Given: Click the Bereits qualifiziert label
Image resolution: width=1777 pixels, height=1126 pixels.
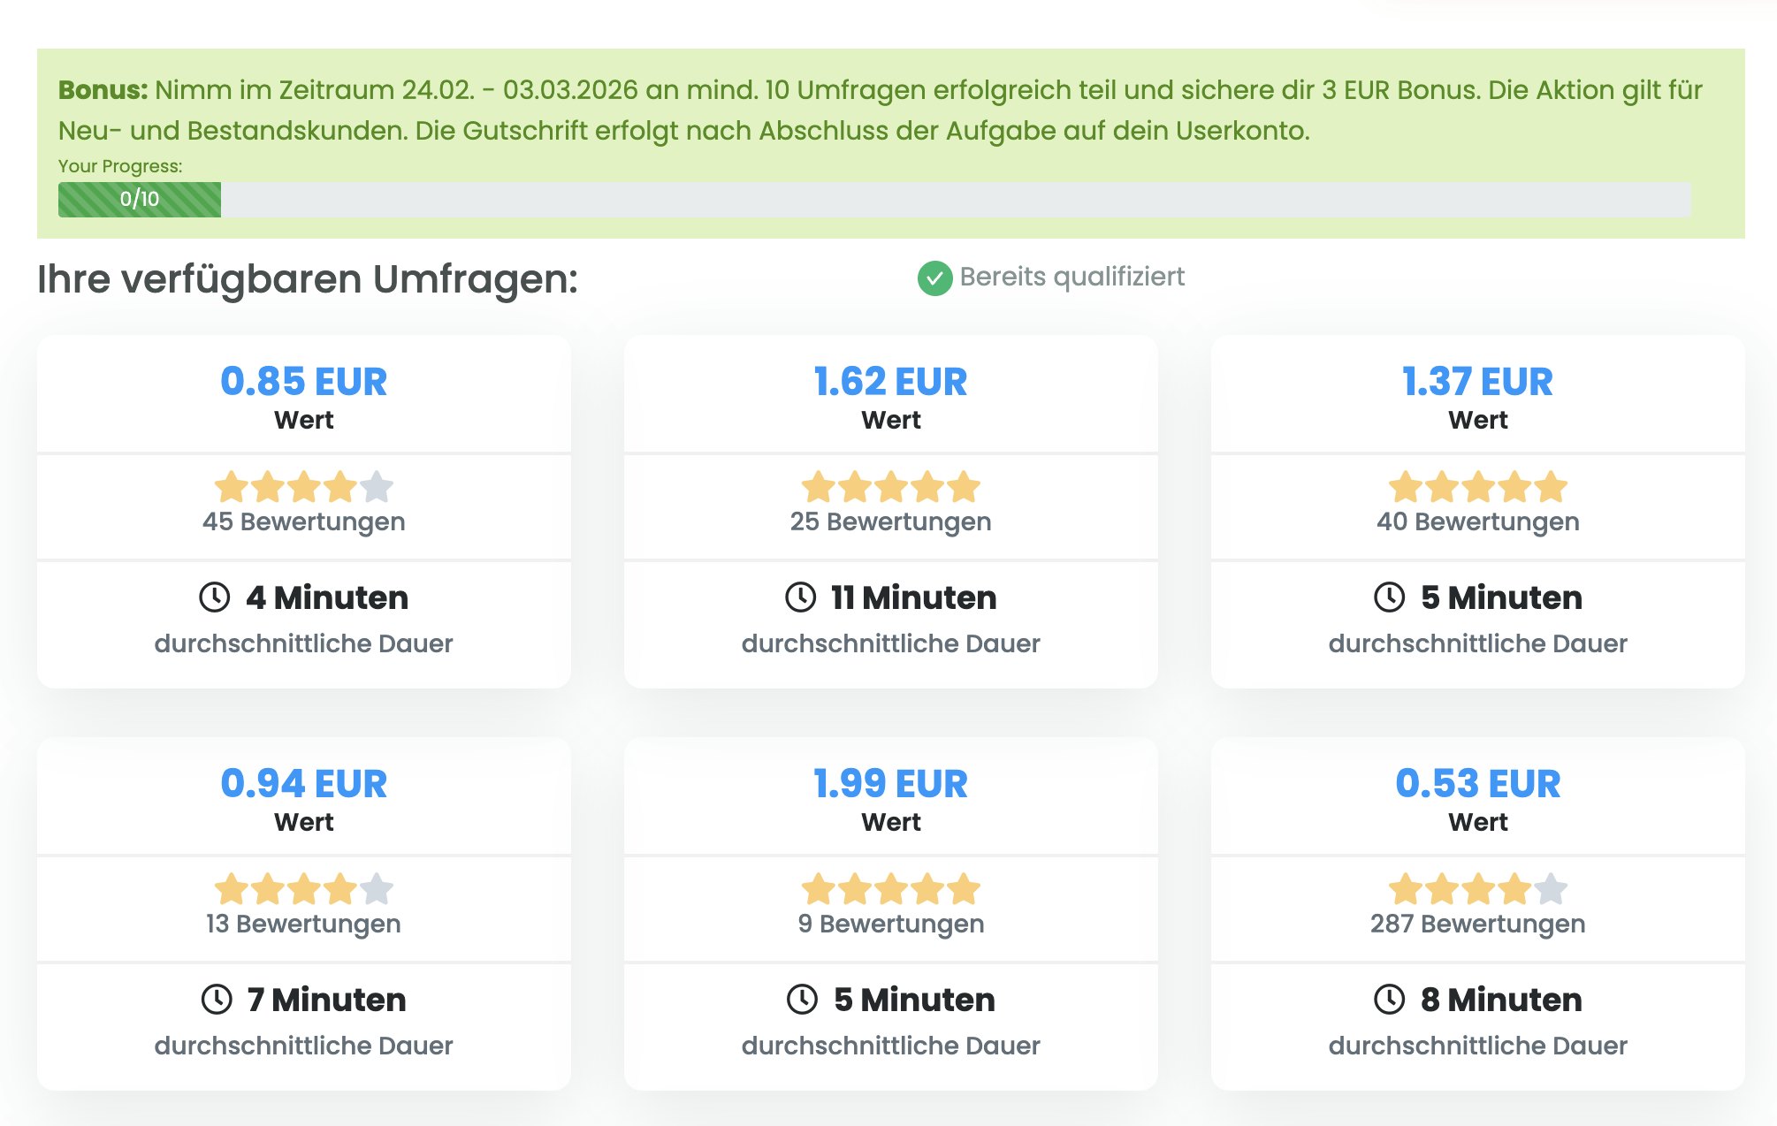Looking at the screenshot, I should 1072,278.
